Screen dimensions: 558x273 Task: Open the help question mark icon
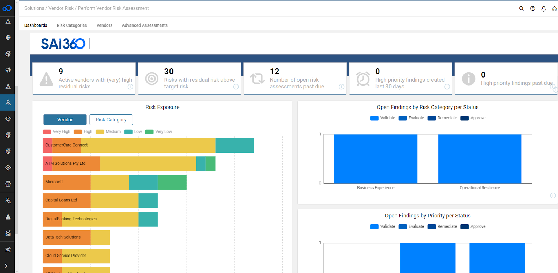point(533,8)
